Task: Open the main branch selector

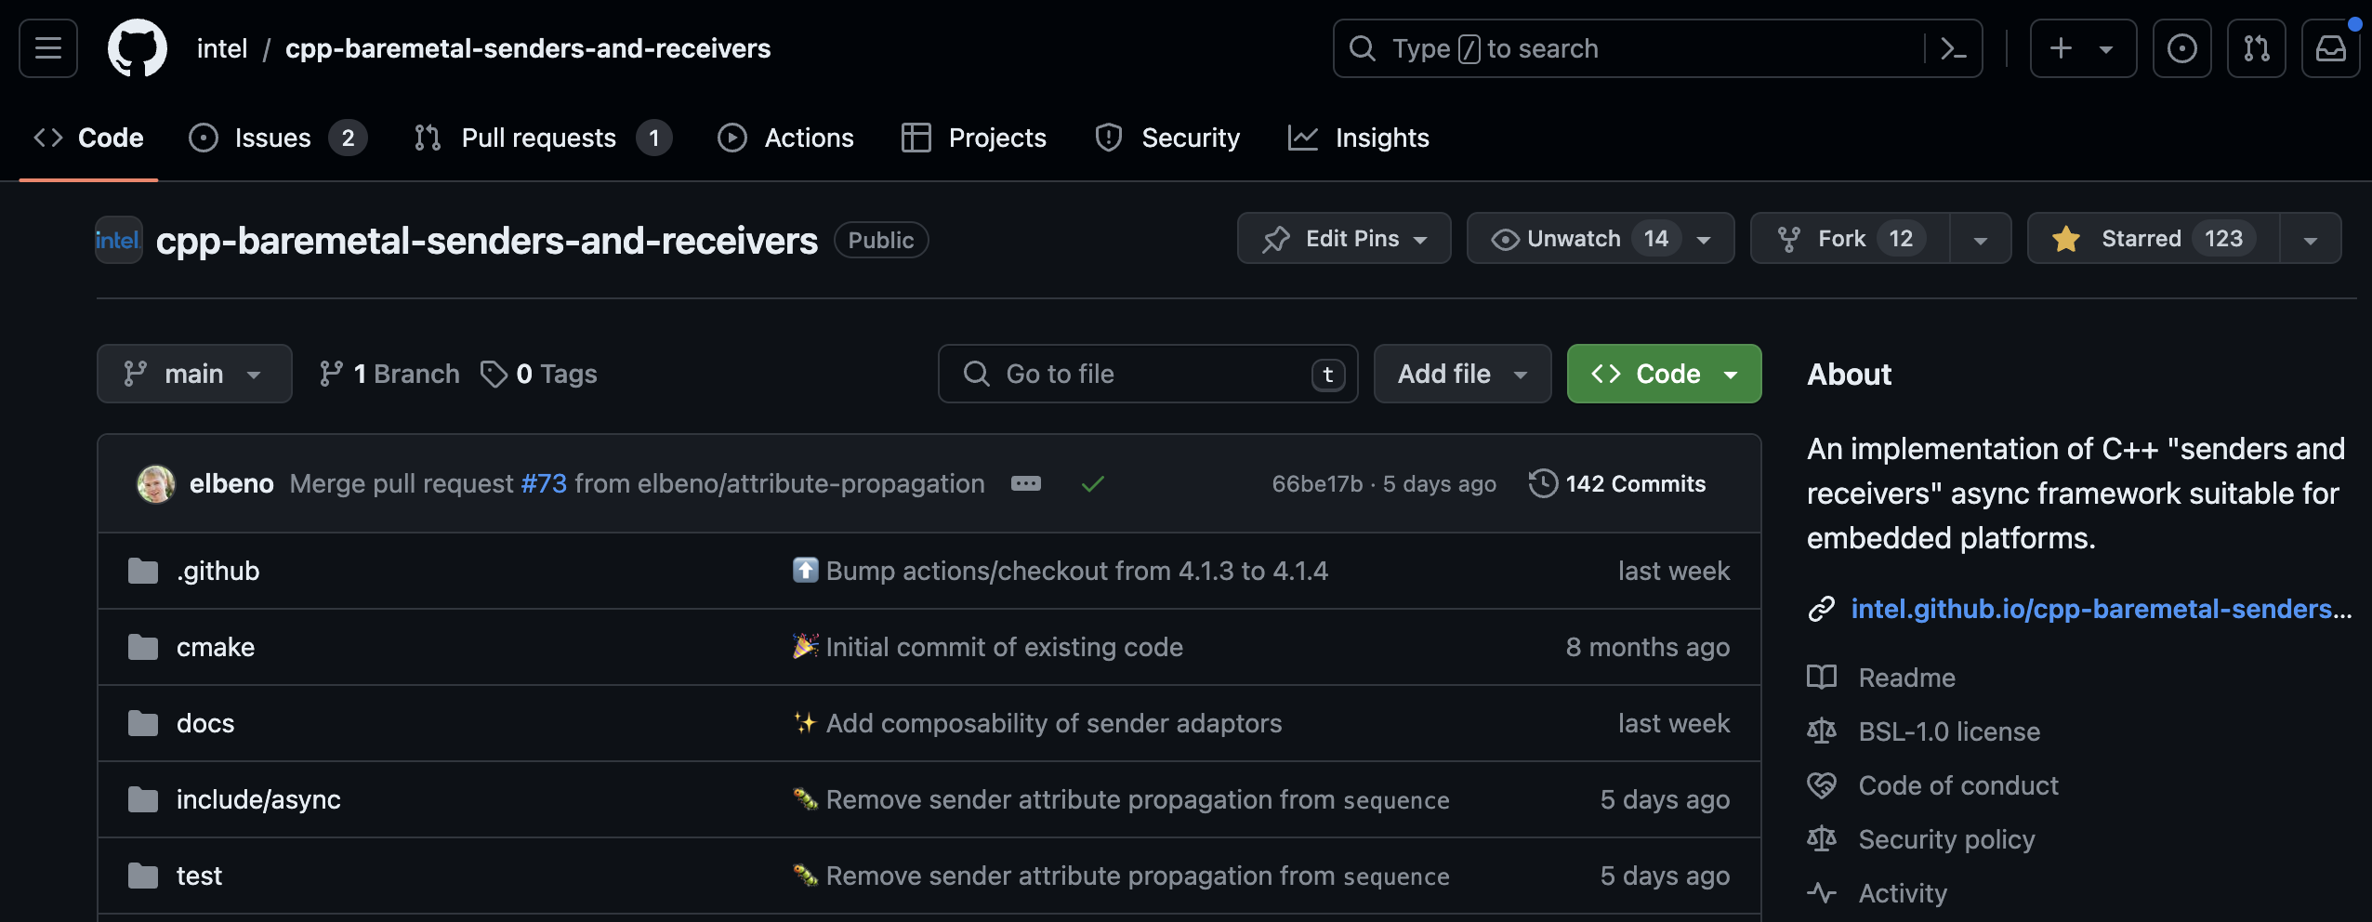Action: [194, 374]
